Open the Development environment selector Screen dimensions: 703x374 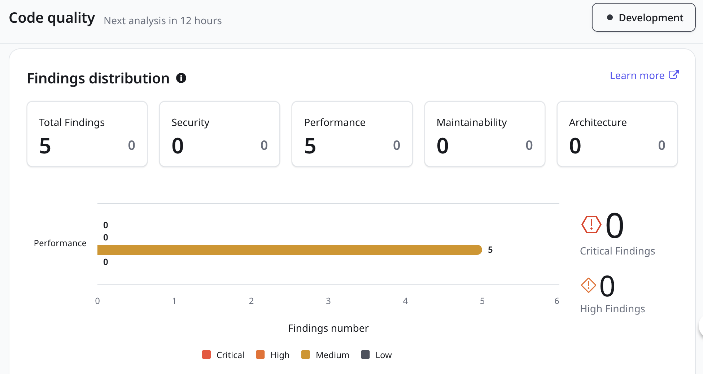tap(643, 18)
